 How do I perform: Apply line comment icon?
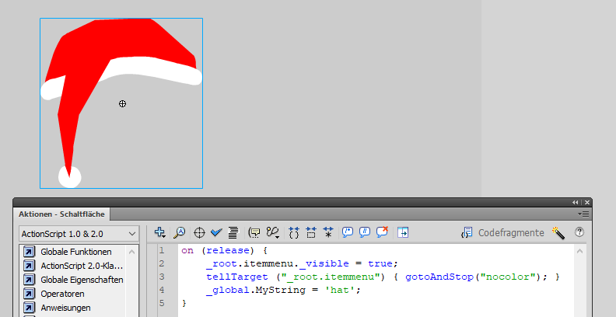click(365, 232)
